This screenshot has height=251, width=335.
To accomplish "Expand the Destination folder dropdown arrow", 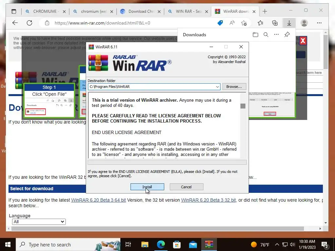I will point(217,87).
